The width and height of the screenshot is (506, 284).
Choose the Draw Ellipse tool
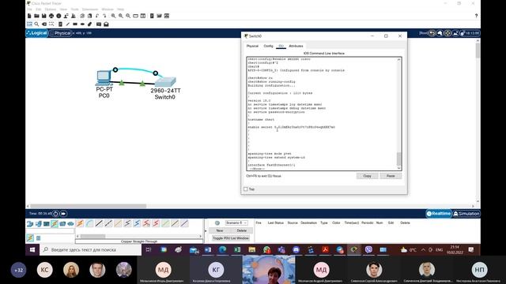click(x=82, y=24)
